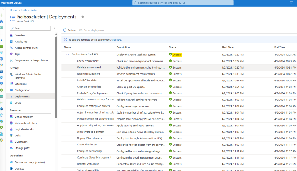Image resolution: width=297 pixels, height=171 pixels.
Task: Select the 'Join servers to a domain' step
Action: pyautogui.click(x=91, y=132)
